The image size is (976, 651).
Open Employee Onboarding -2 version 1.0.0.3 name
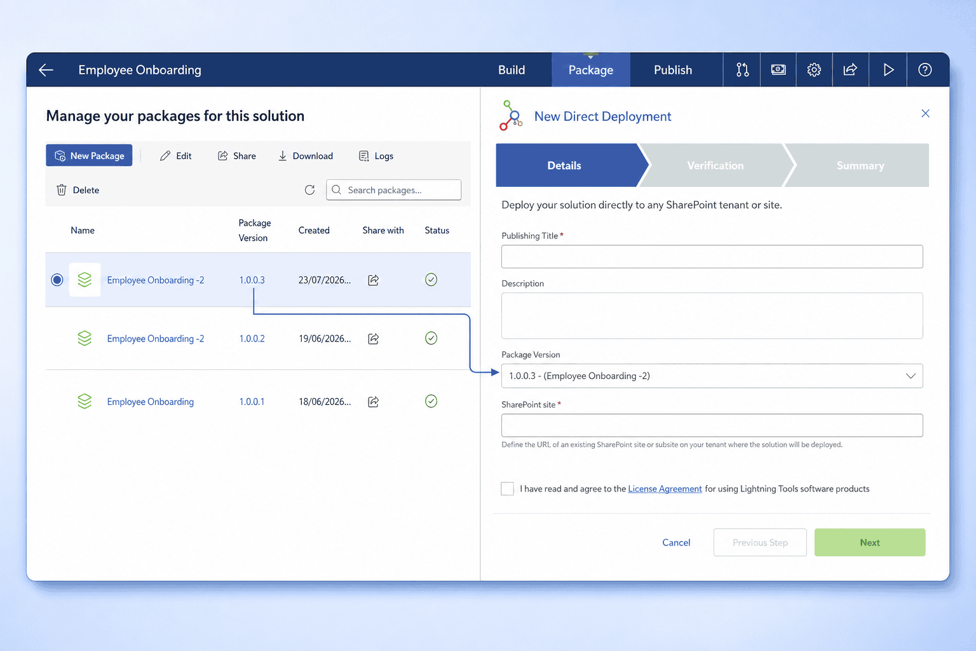156,280
